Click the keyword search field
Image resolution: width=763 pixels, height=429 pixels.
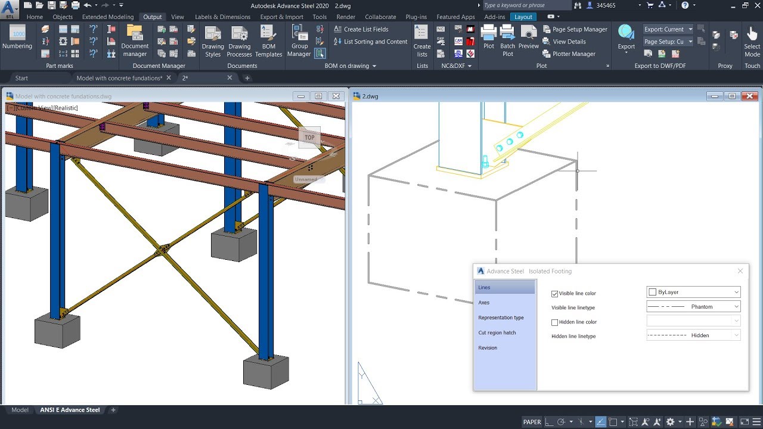coord(526,5)
